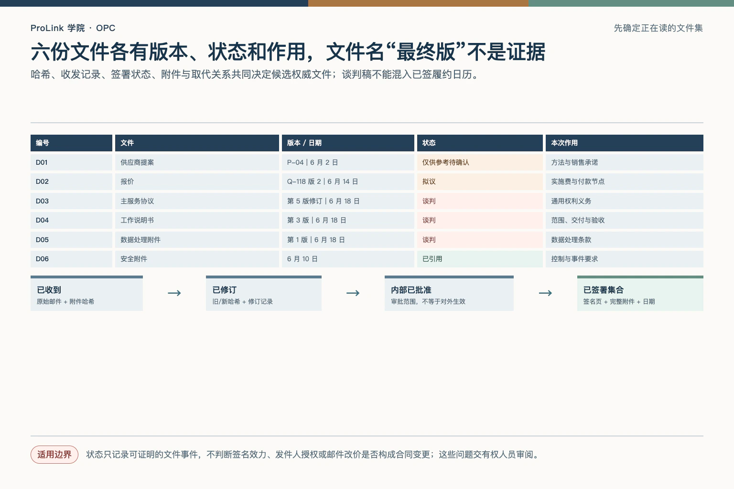This screenshot has width=734, height=489.
Task: Select the D03 cell
Action: [71, 201]
